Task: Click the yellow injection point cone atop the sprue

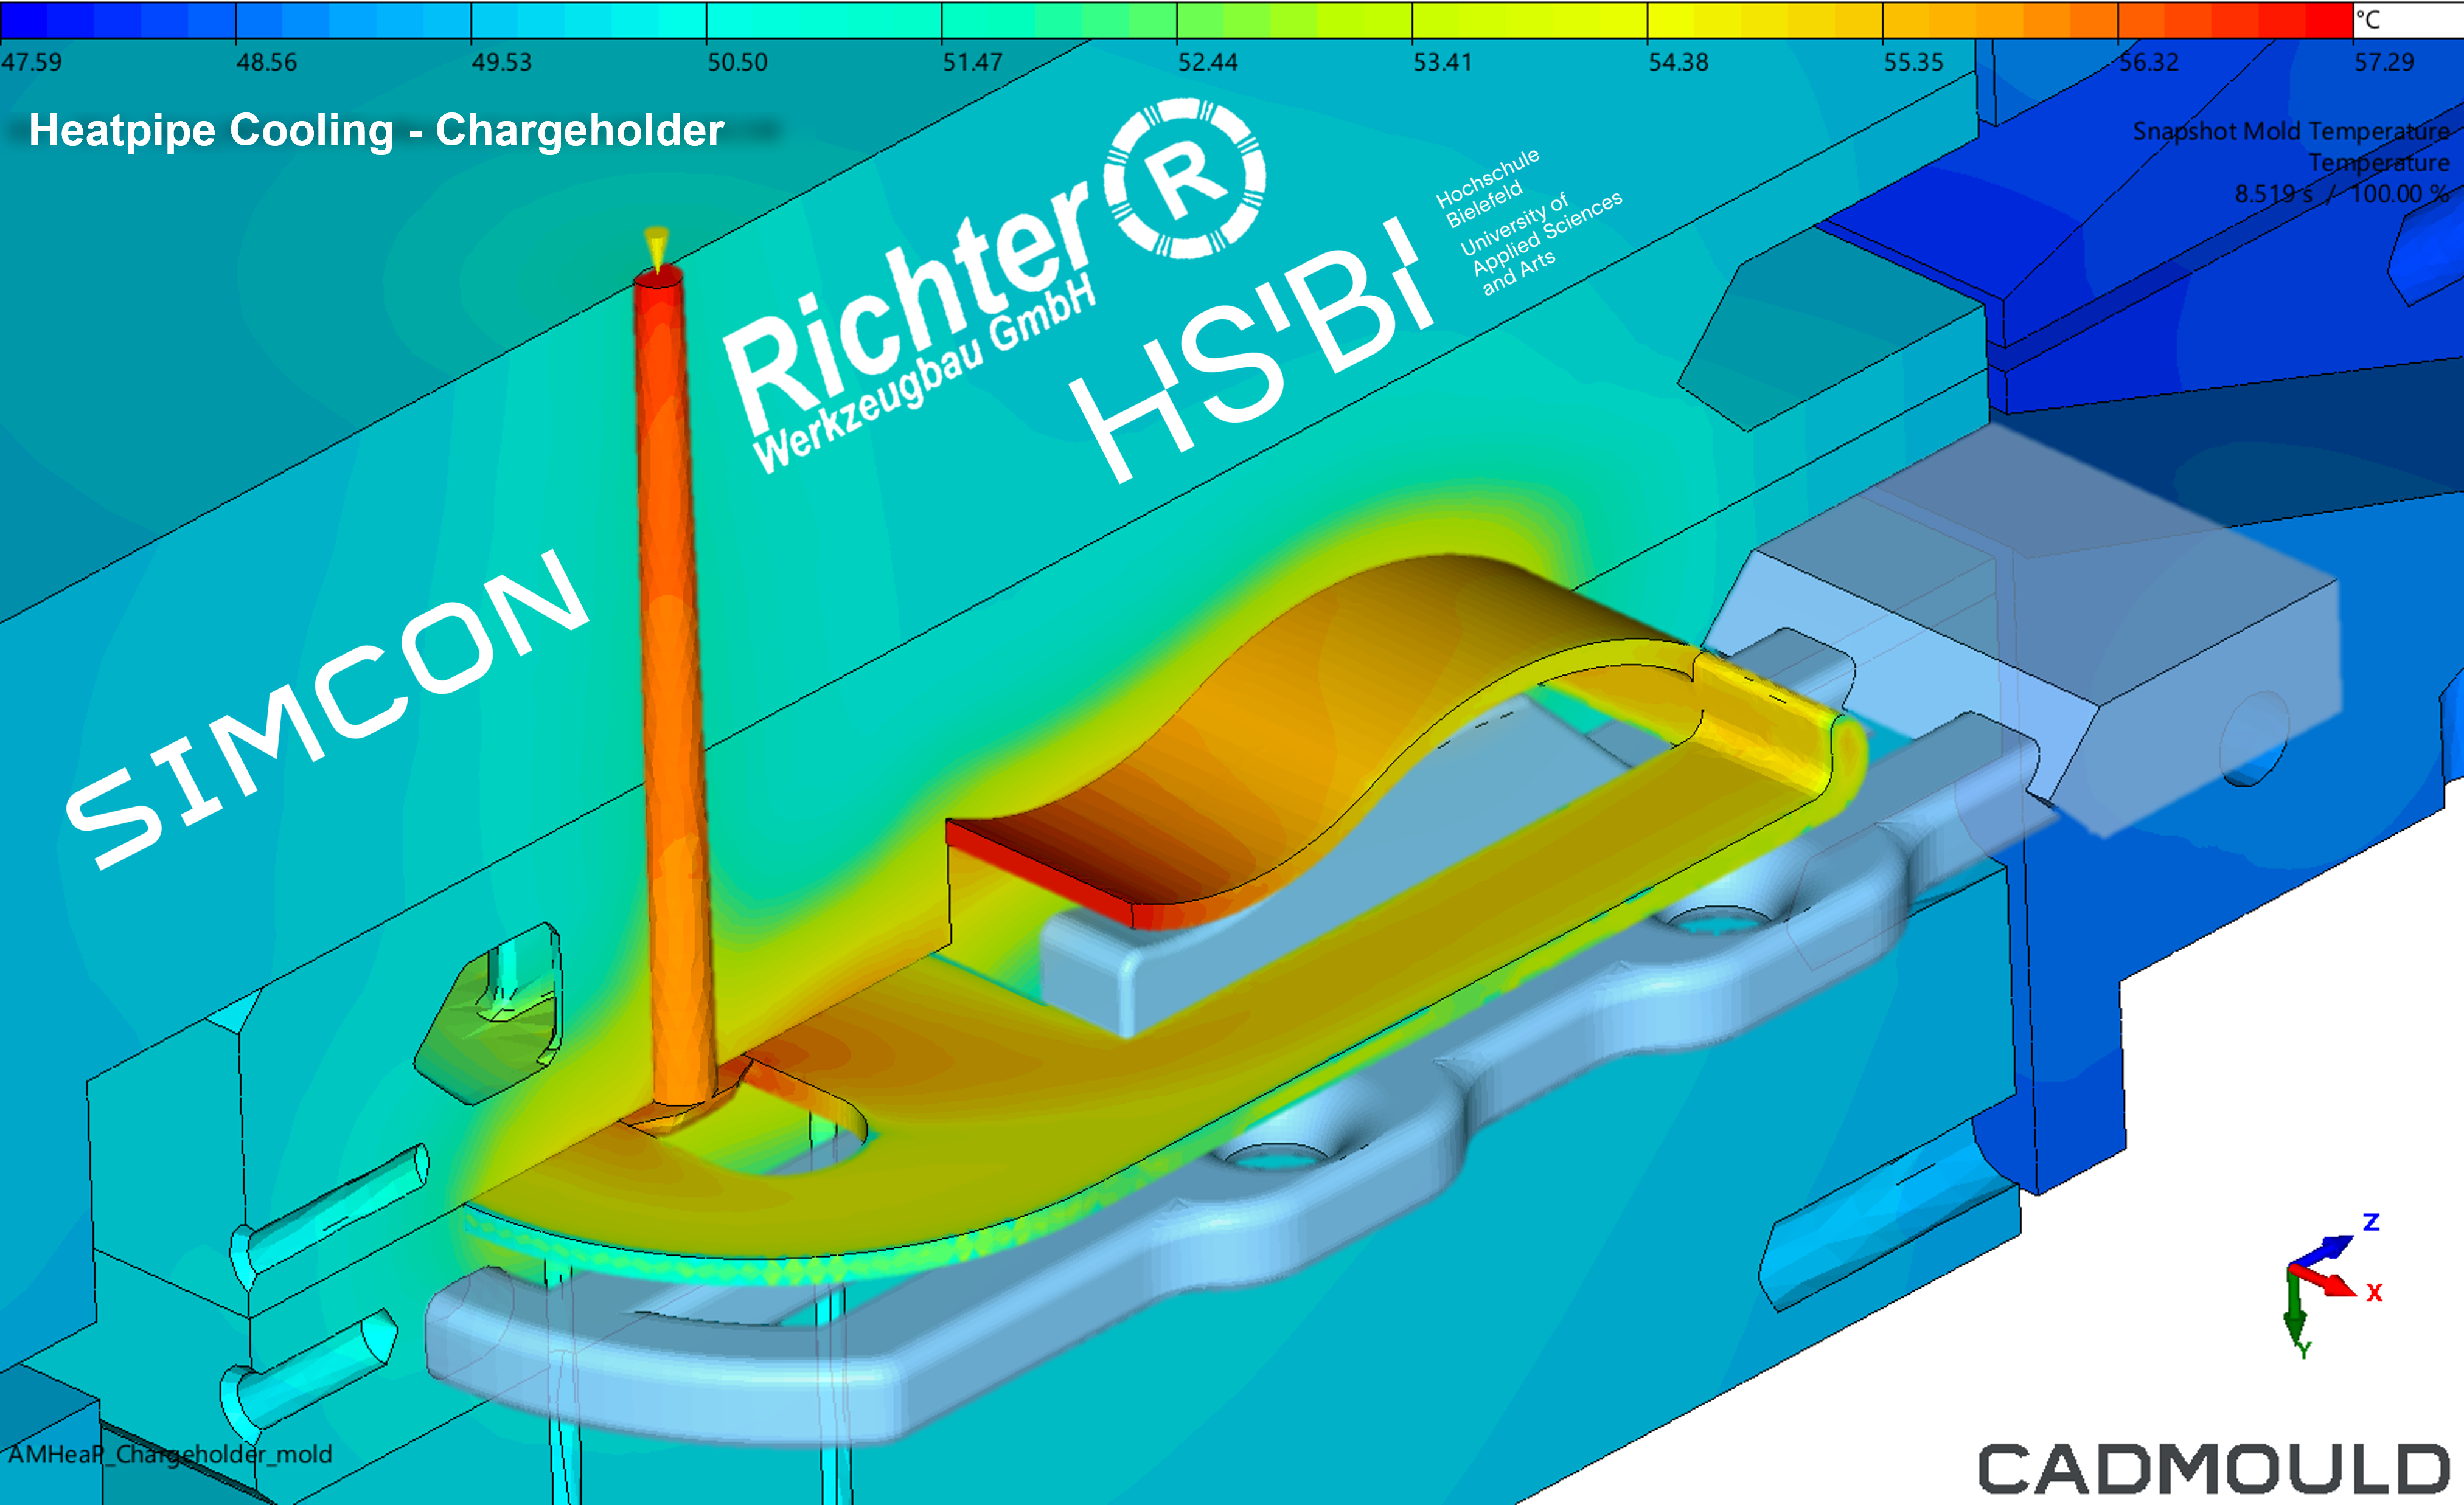Action: coord(657,248)
